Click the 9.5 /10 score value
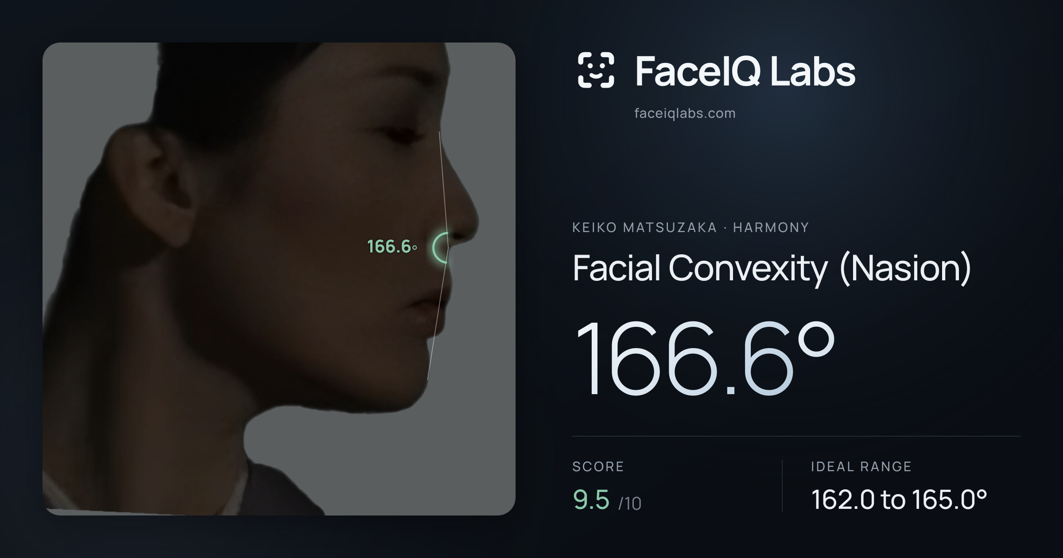The image size is (1063, 558). 607,500
